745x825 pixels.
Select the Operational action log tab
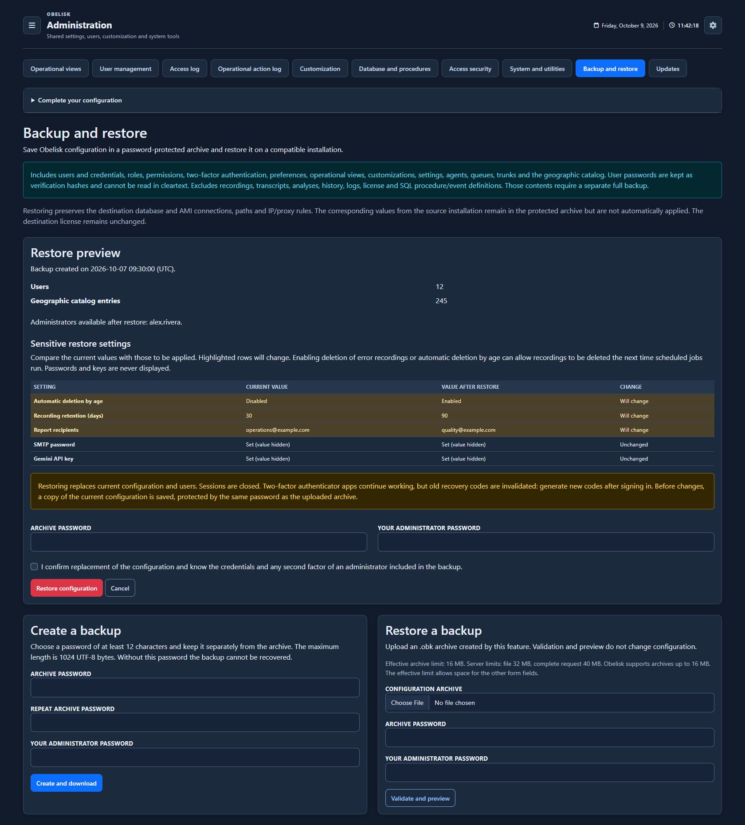pos(250,69)
